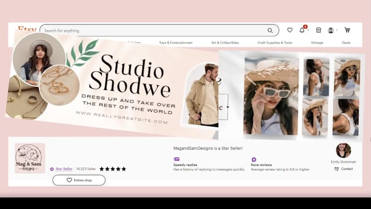Click Emily Stoneman's profile photo
Screen dimensions: 371x209
(343, 150)
